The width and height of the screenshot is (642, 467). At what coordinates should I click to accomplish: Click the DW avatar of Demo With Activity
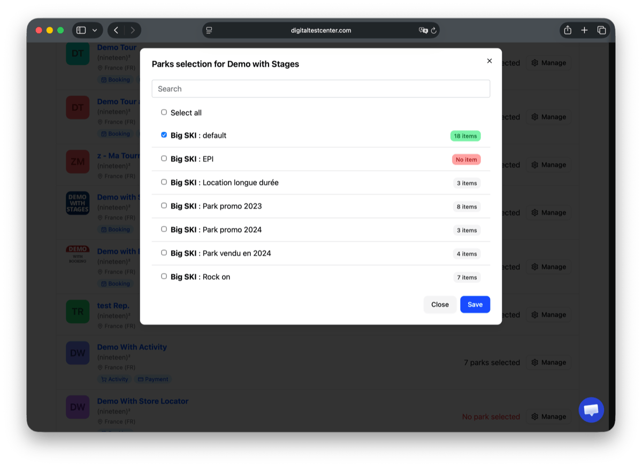(78, 353)
